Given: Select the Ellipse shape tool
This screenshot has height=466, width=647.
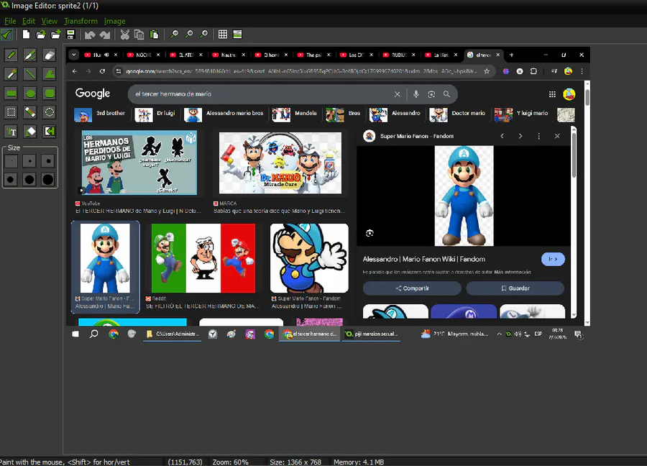Looking at the screenshot, I should (x=30, y=93).
